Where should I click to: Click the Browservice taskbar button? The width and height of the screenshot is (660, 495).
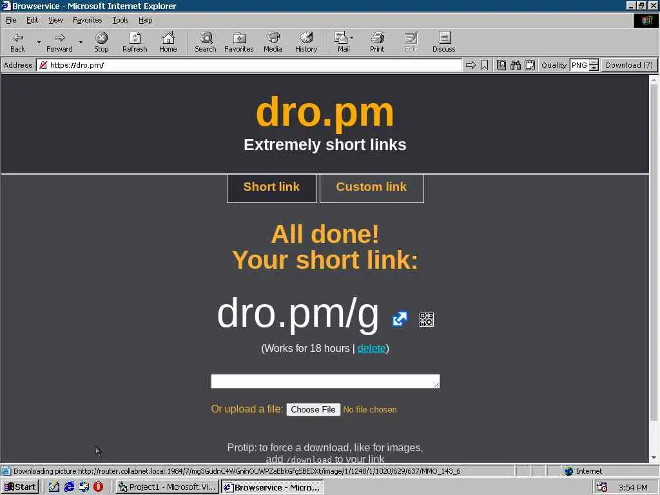click(x=273, y=487)
